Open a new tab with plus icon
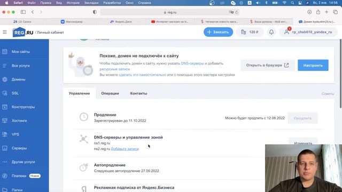Screen dimensions: 342x192 [x=327, y=12]
